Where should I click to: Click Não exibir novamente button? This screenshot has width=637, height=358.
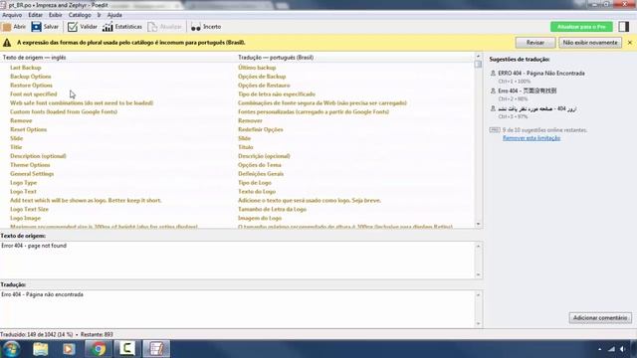point(590,43)
